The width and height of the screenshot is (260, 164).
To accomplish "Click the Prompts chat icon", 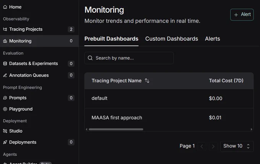I will 5,98.
